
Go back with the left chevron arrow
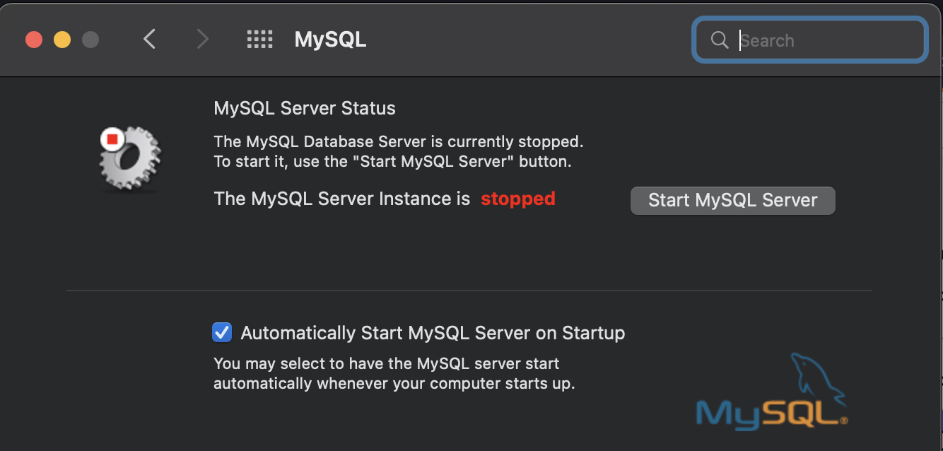(x=149, y=39)
